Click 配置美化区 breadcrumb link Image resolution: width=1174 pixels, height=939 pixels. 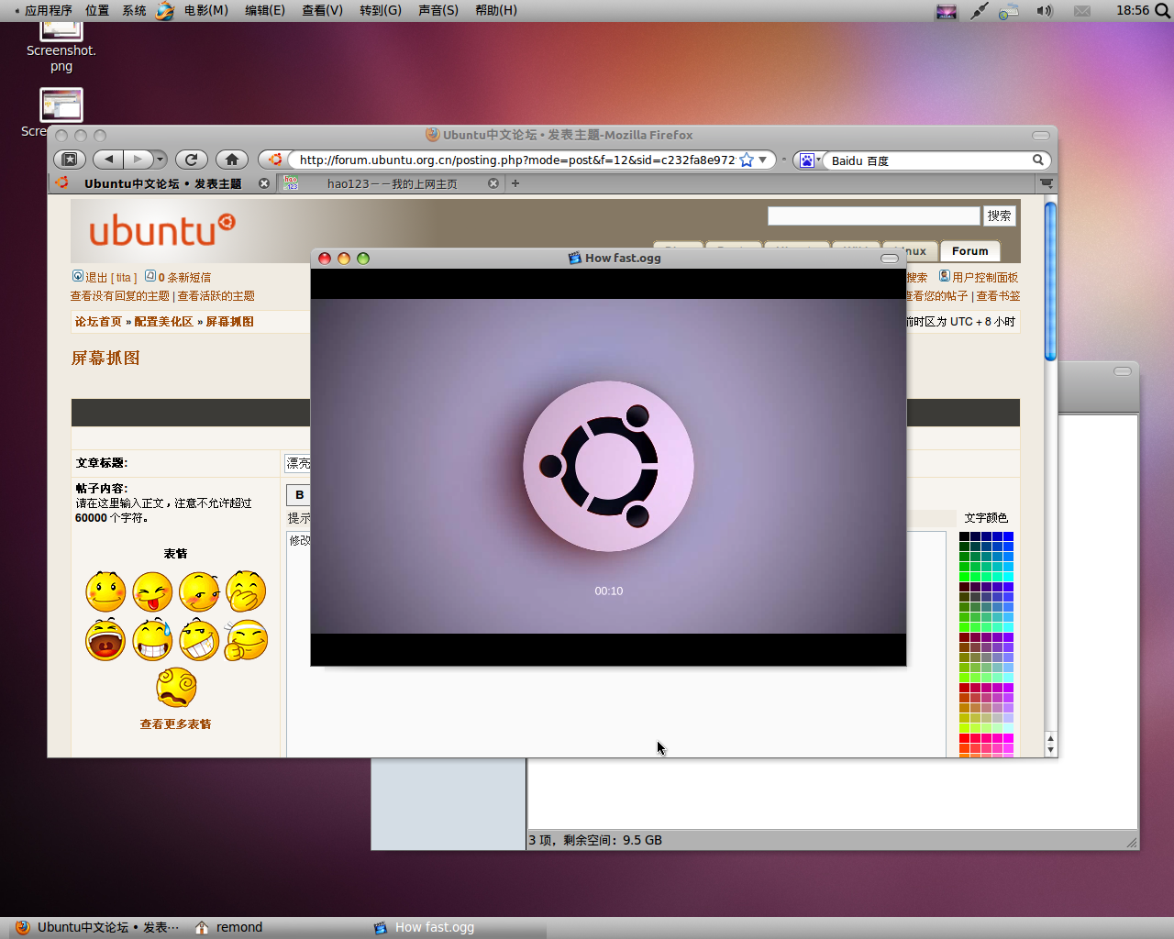pyautogui.click(x=163, y=322)
